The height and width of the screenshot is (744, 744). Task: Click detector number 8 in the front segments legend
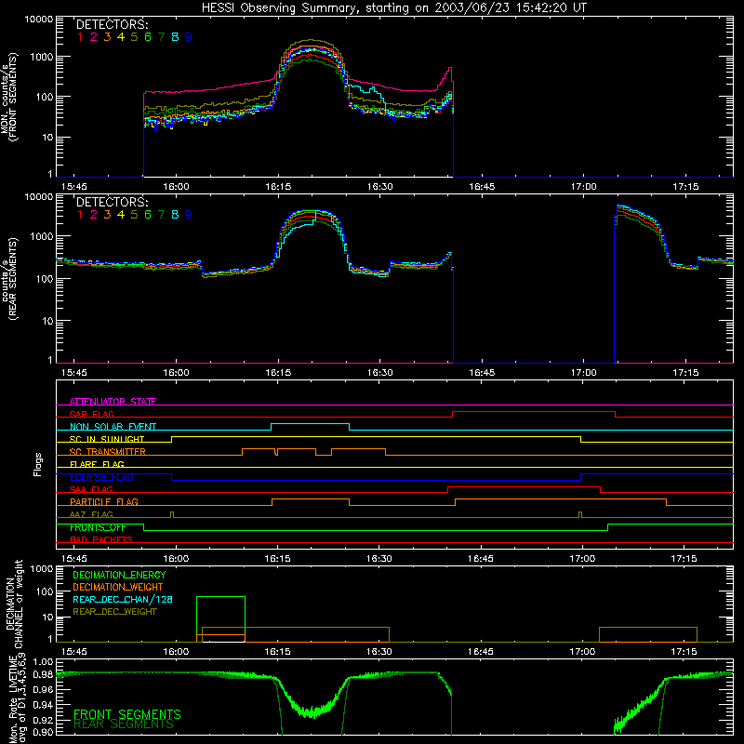(x=175, y=36)
